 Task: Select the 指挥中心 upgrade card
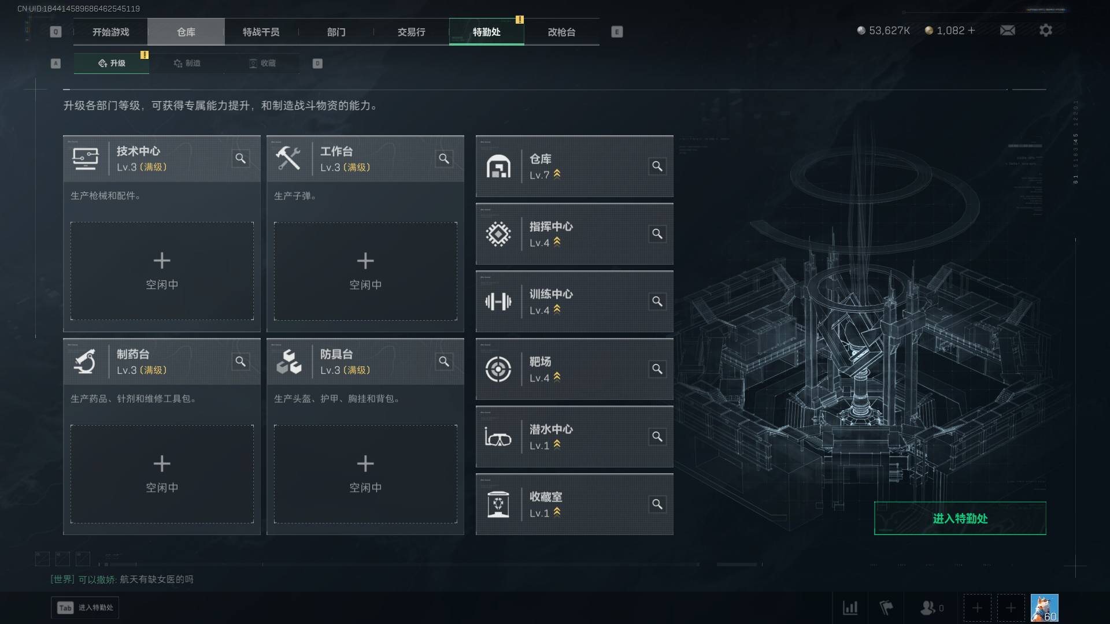pos(575,234)
